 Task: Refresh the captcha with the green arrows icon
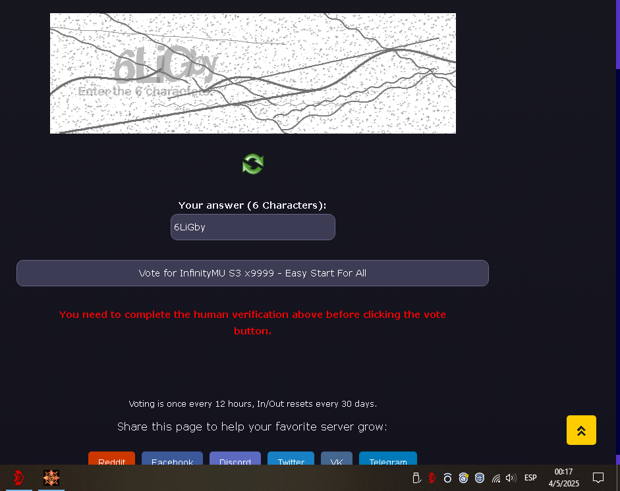click(252, 164)
